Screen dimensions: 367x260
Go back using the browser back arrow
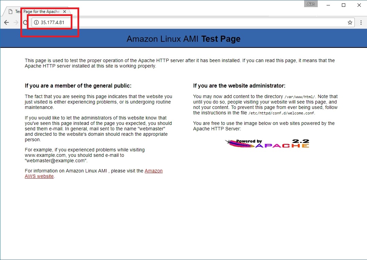pyautogui.click(x=6, y=22)
